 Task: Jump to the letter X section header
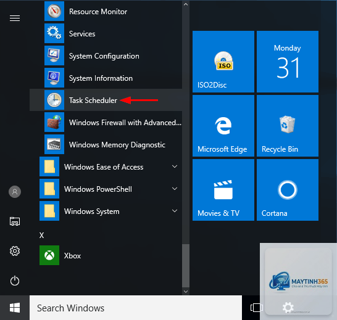click(42, 235)
